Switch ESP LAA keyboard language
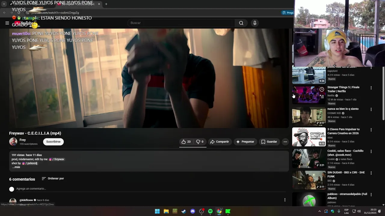385x216 pixels. point(346,211)
